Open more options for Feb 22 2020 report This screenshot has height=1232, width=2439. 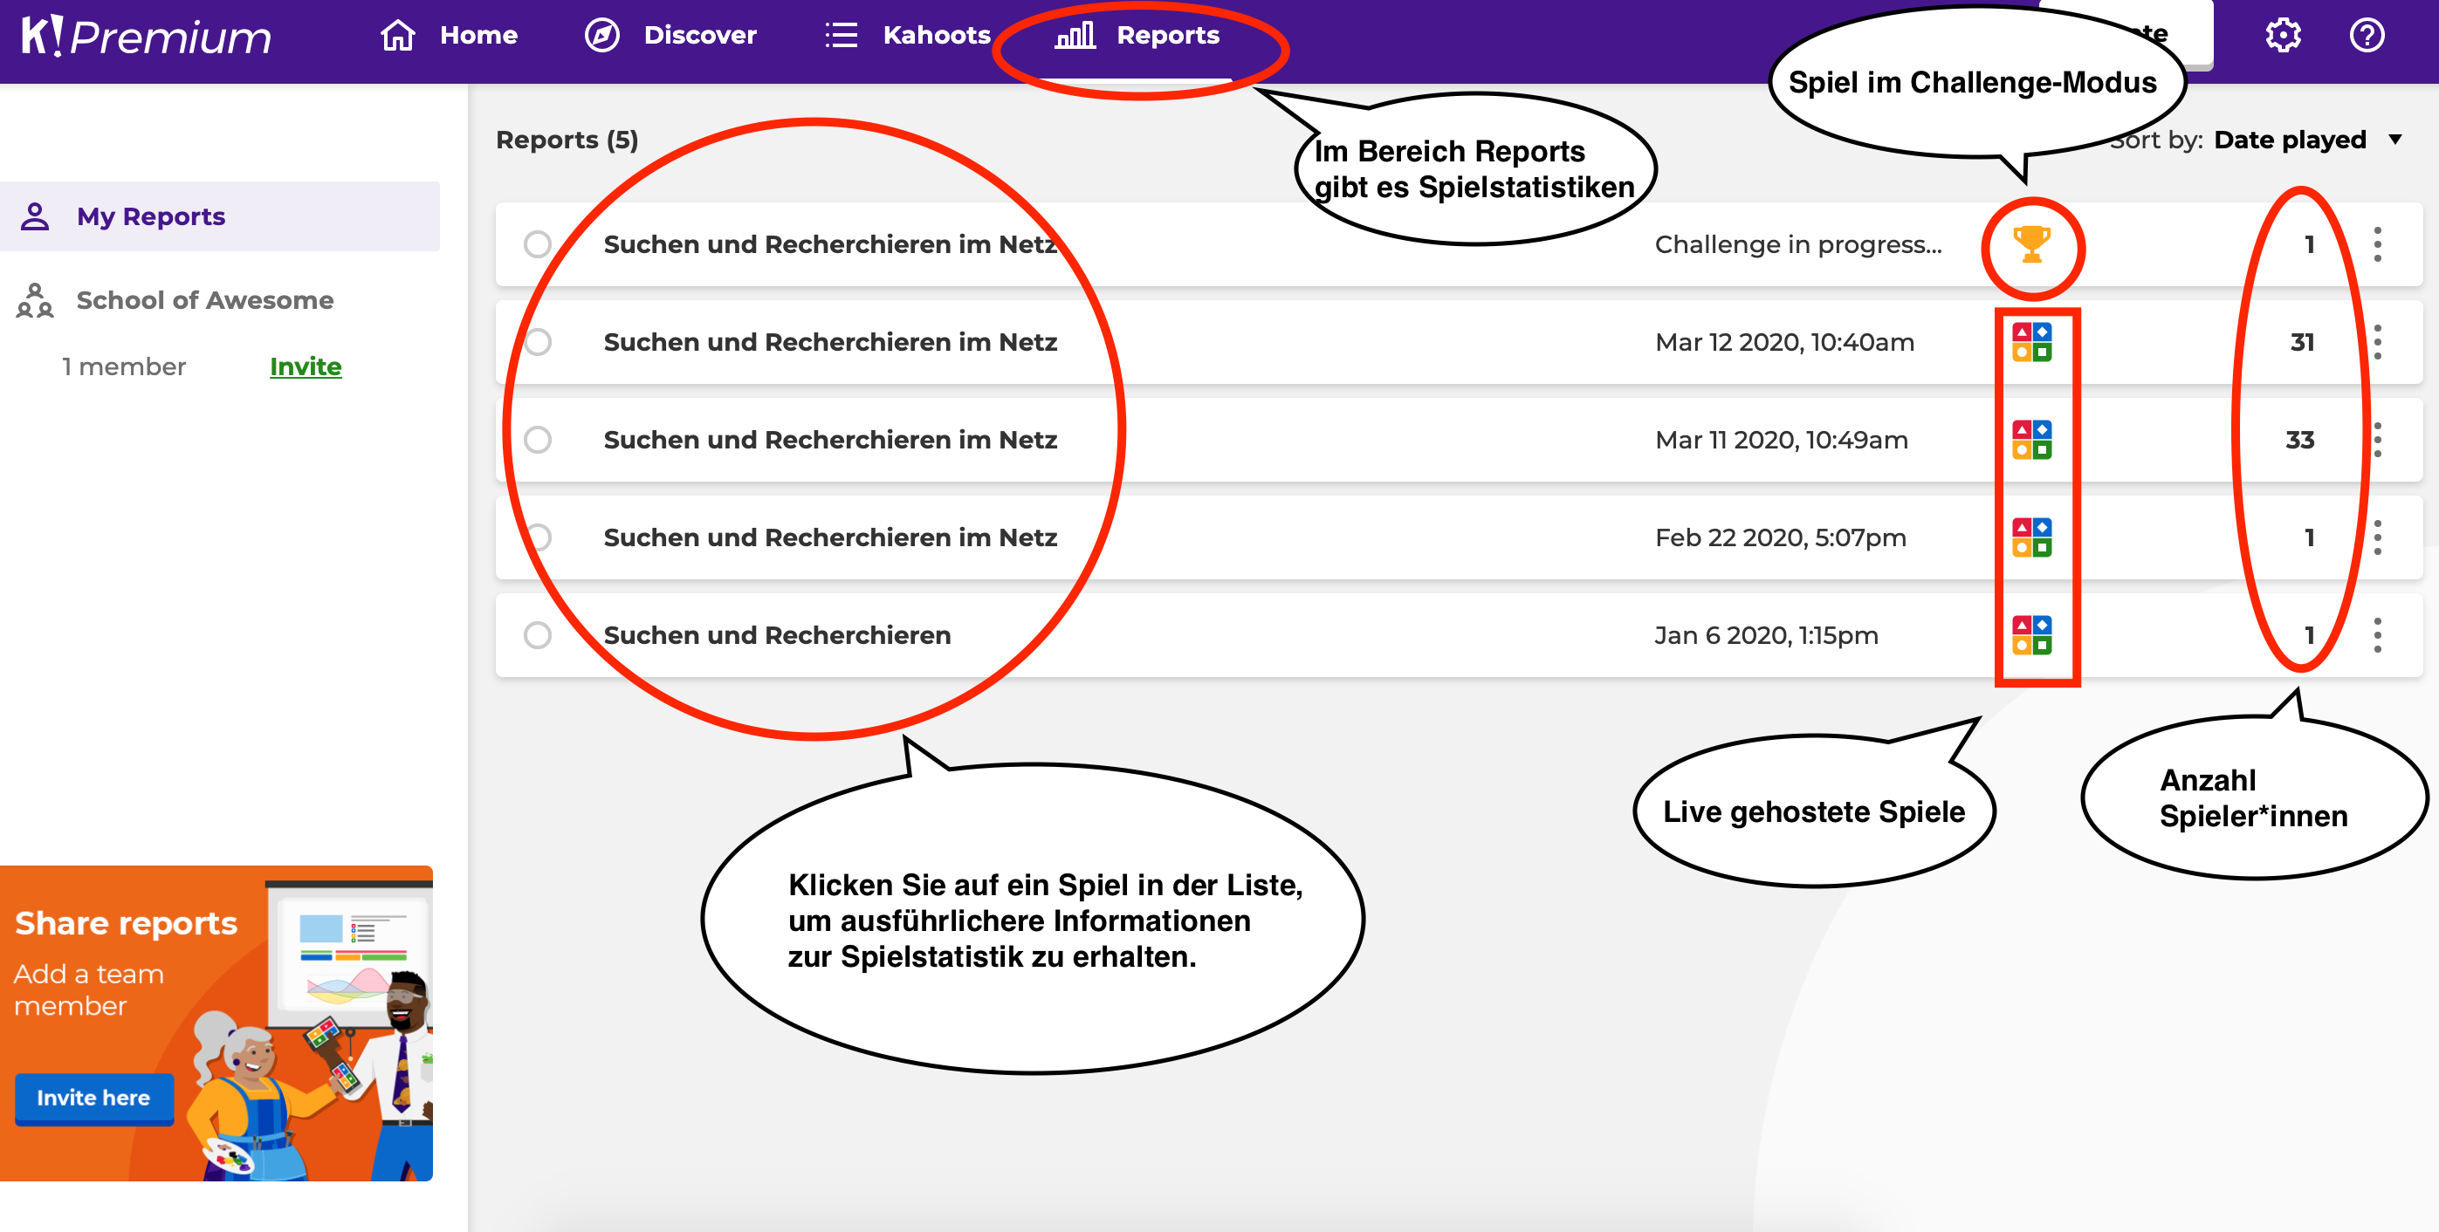tap(2377, 537)
